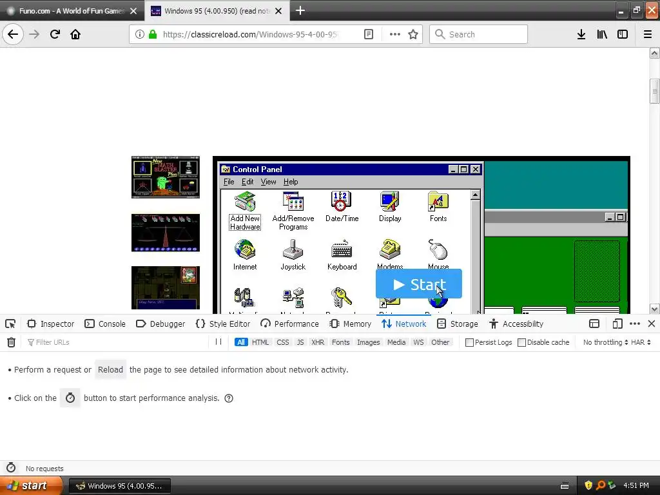The height and width of the screenshot is (495, 660).
Task: Open devtools more options ellipsis menu
Action: click(635, 324)
